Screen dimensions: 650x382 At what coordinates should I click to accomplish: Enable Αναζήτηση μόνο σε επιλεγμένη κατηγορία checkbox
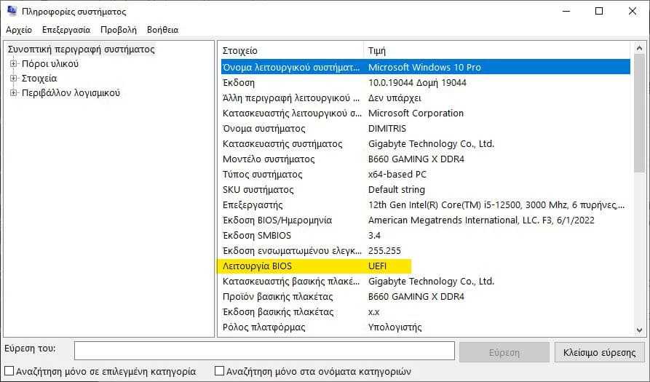(x=9, y=371)
